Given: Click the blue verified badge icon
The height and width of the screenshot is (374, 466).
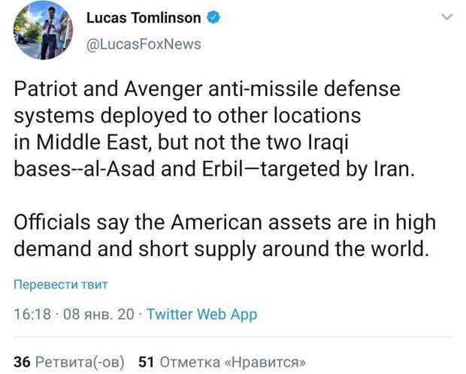Looking at the screenshot, I should [213, 17].
